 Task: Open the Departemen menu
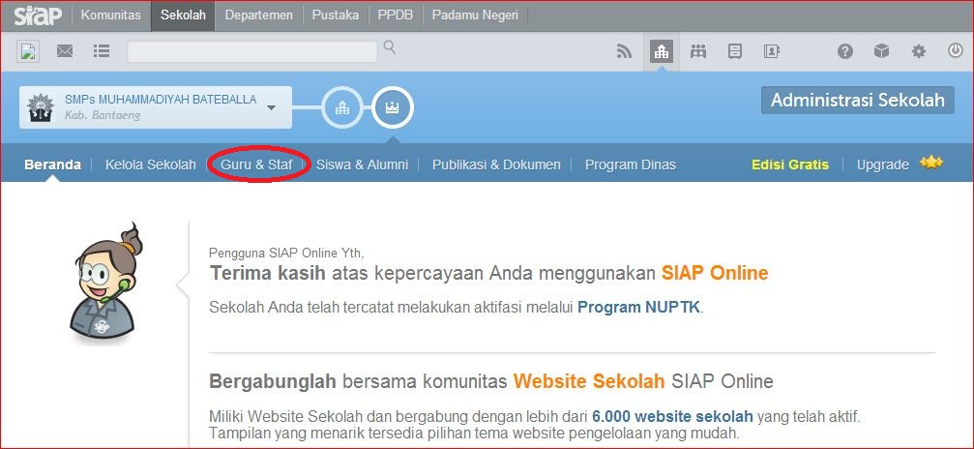(259, 15)
